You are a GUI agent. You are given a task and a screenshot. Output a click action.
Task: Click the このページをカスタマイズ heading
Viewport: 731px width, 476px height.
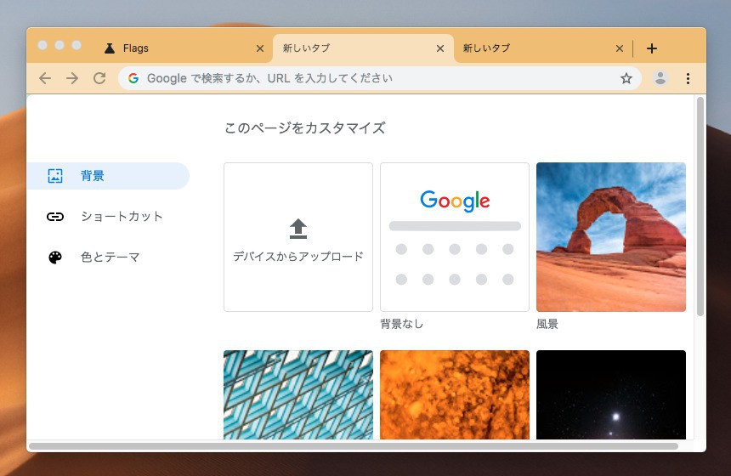pyautogui.click(x=305, y=127)
